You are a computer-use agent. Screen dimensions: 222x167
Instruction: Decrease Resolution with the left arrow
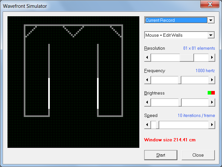click(147, 58)
